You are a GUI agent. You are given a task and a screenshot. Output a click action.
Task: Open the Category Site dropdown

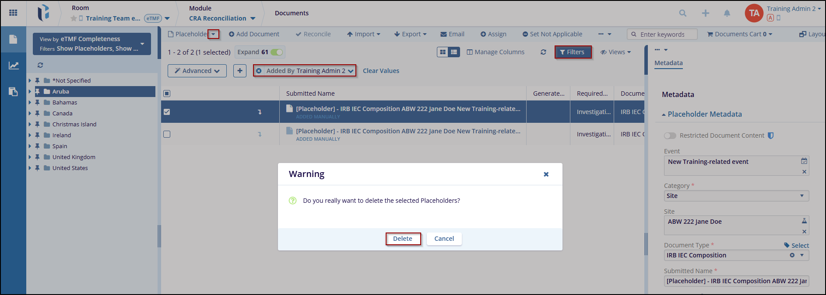(736, 196)
